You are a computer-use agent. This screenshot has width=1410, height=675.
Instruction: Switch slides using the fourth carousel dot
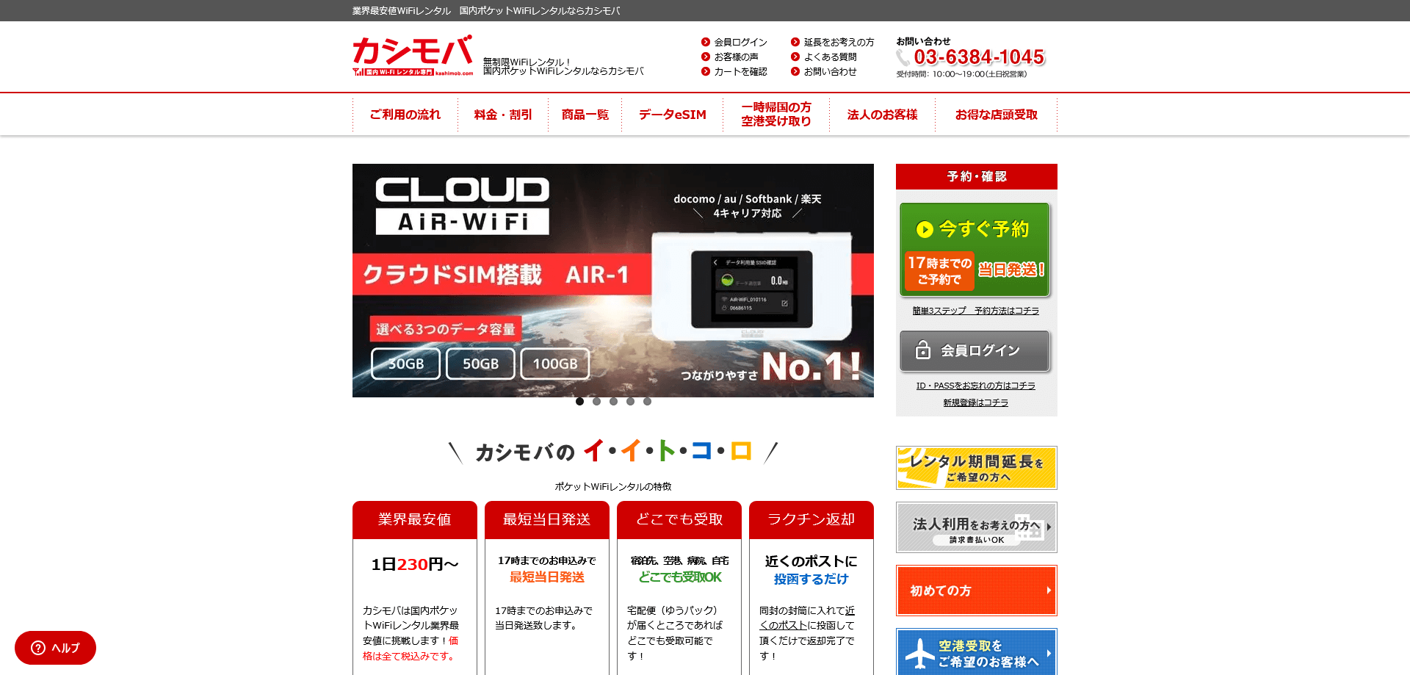pyautogui.click(x=630, y=401)
